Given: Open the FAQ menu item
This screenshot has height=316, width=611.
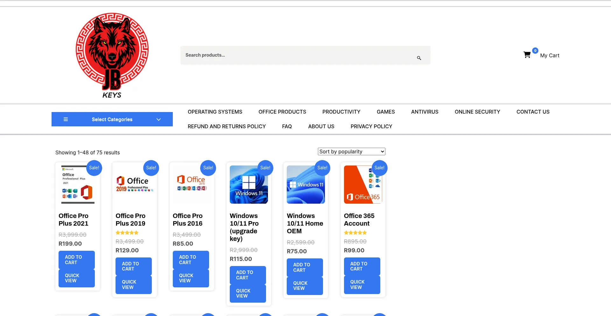Looking at the screenshot, I should [287, 126].
